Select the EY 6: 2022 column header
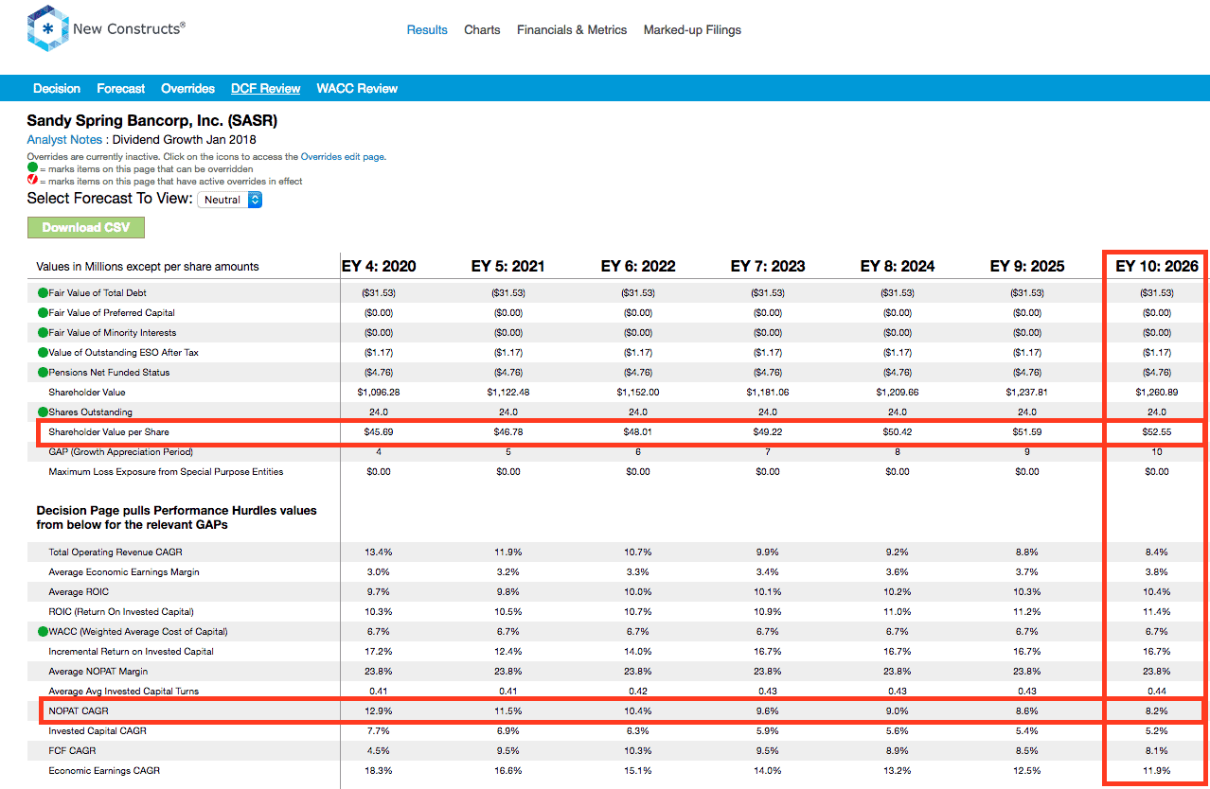Image resolution: width=1210 pixels, height=789 pixels. (x=638, y=267)
